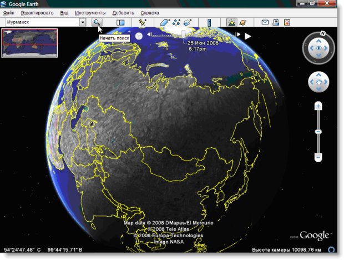344x260 pixels.
Task: Click the zoom slider handle
Action: [x=318, y=132]
